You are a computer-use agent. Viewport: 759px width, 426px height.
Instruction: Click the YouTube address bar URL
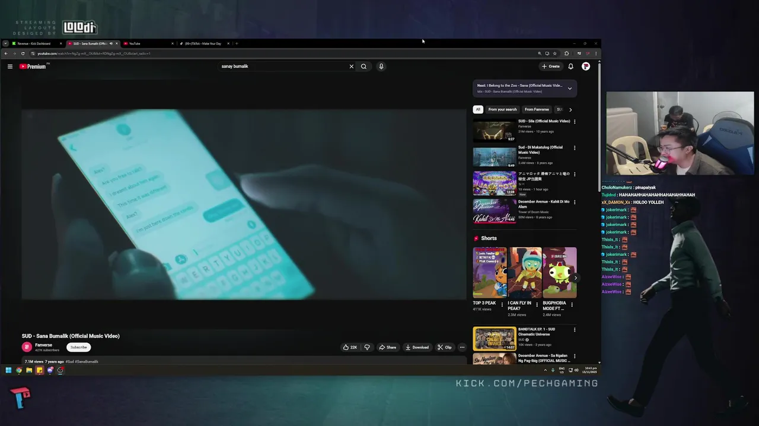94,53
